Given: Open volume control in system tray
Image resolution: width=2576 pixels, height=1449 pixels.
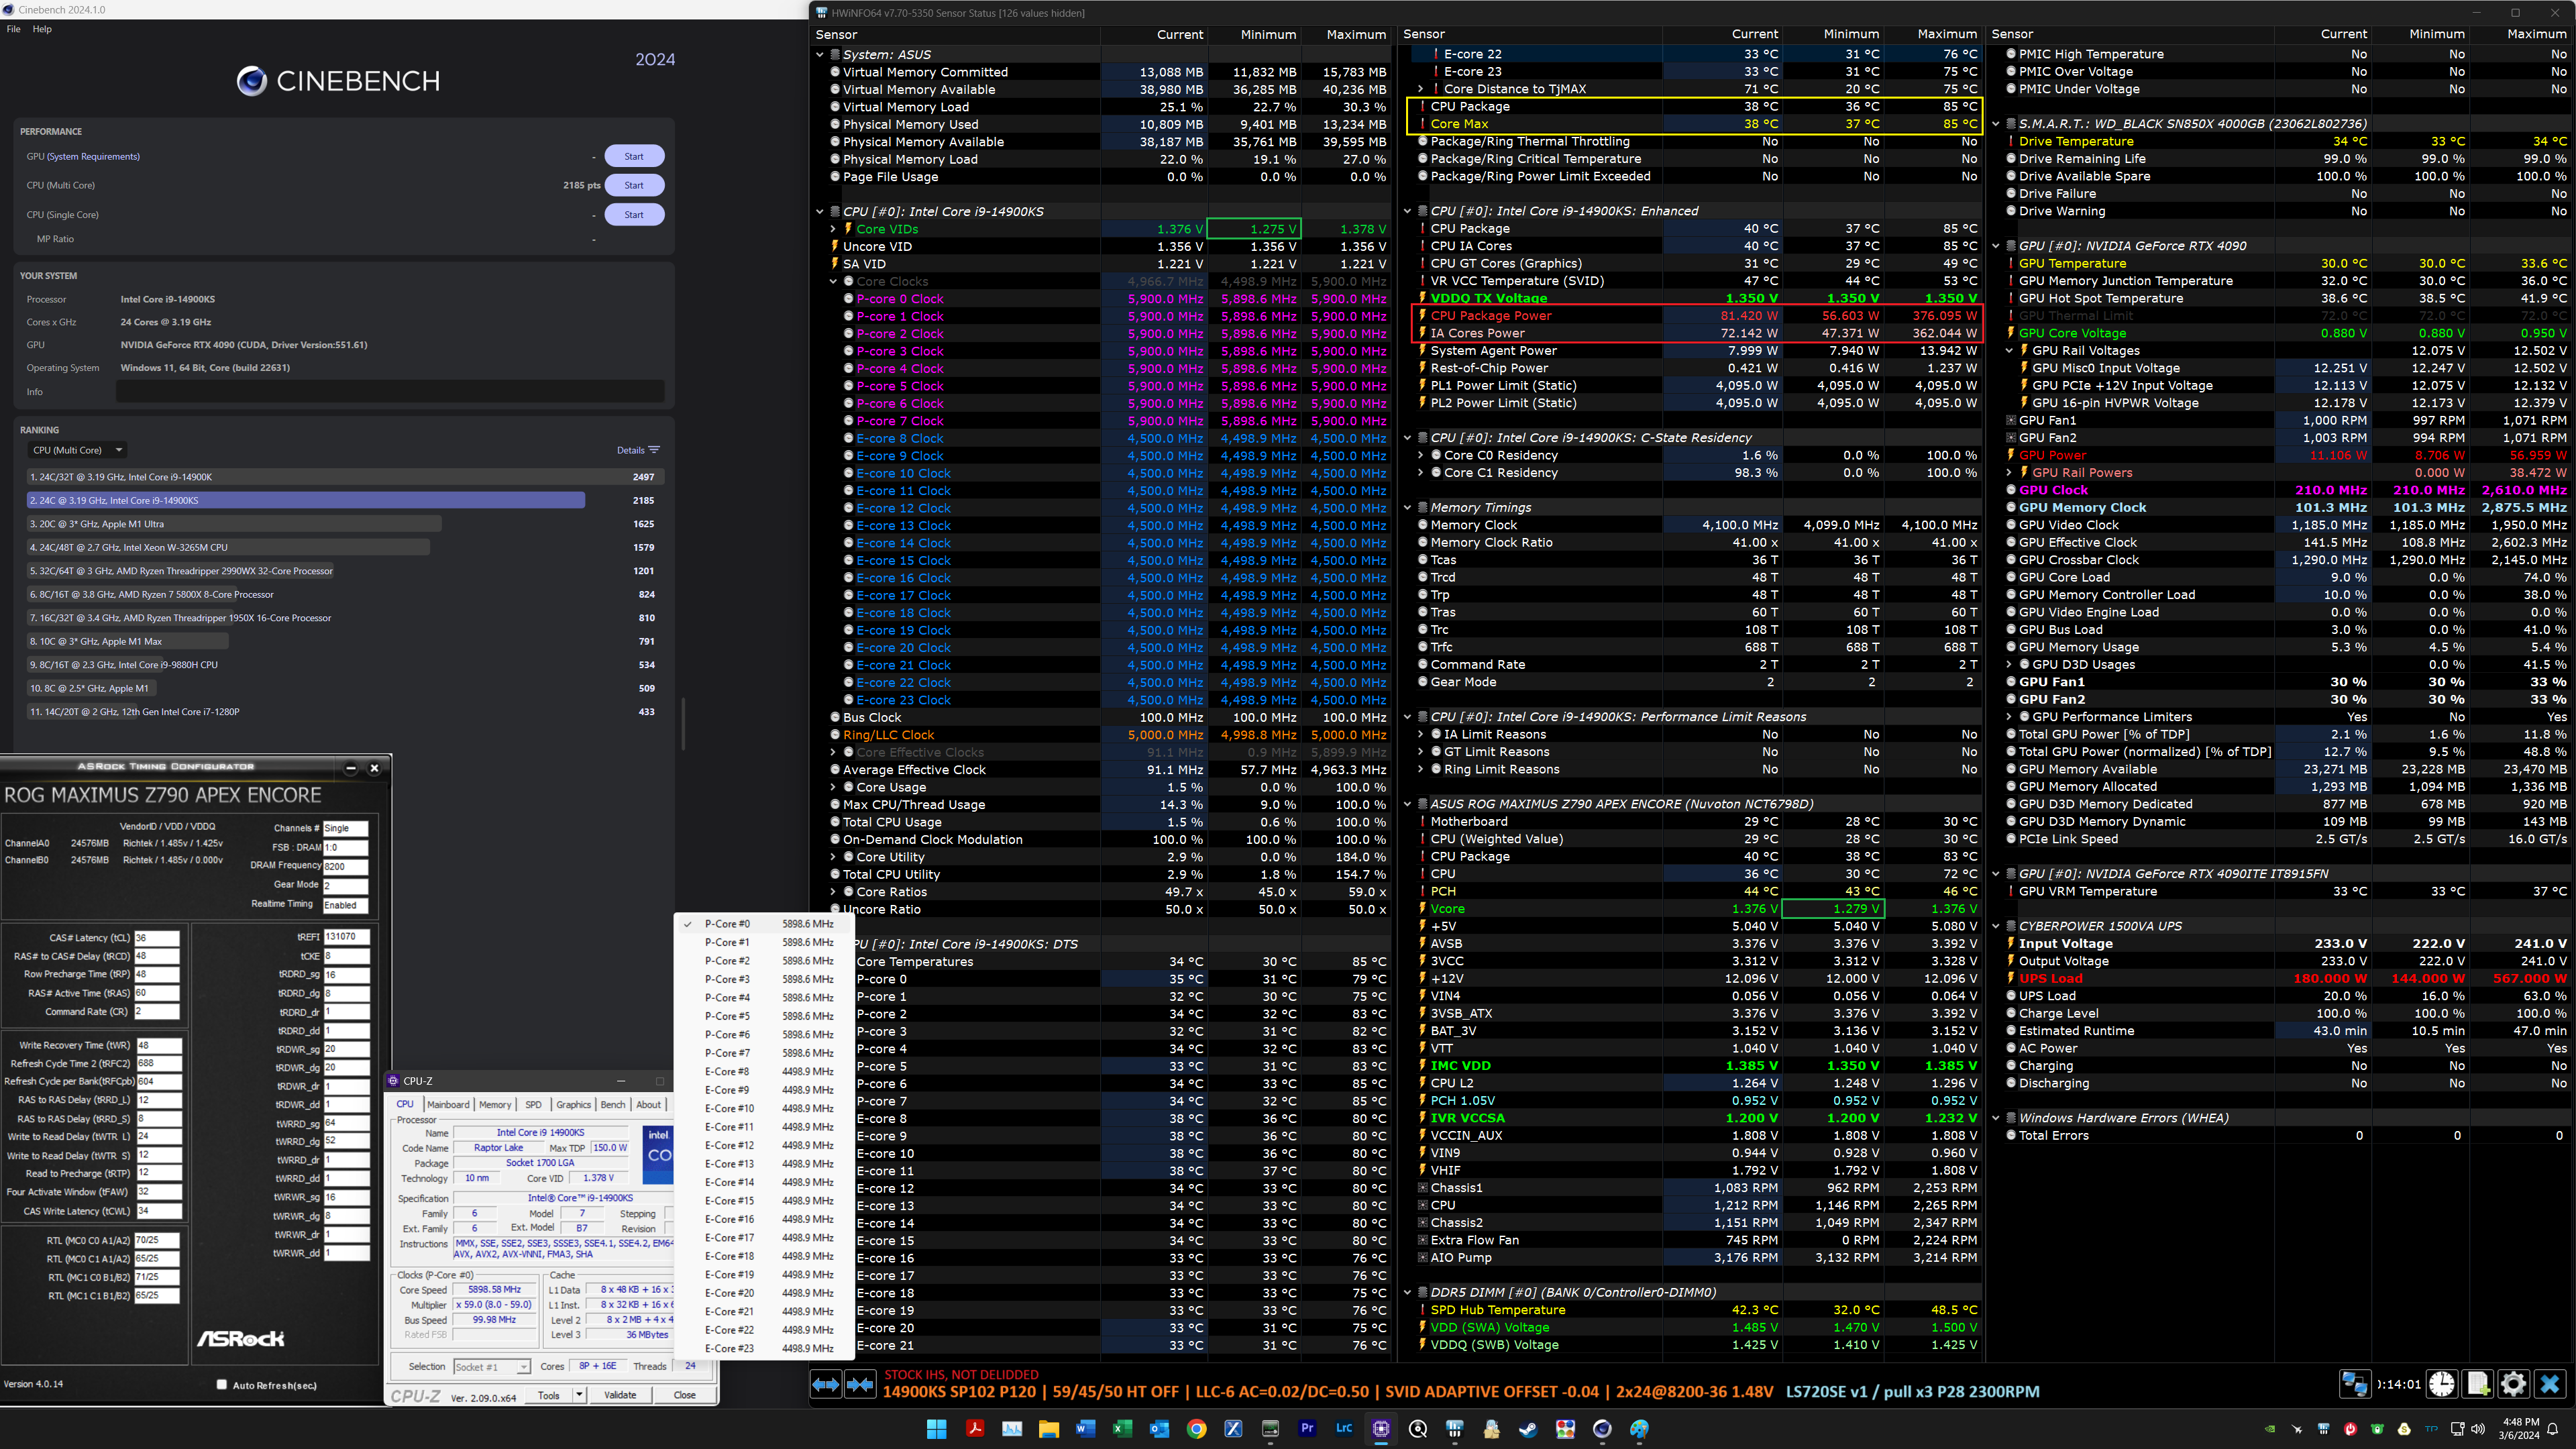Looking at the screenshot, I should coord(2479,1429).
